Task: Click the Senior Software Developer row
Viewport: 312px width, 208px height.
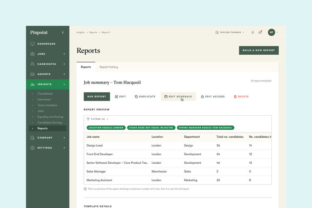Action: pyautogui.click(x=177, y=163)
